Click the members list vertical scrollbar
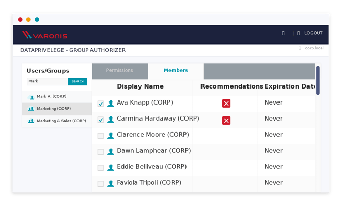This screenshot has height=206, width=341. (318, 81)
